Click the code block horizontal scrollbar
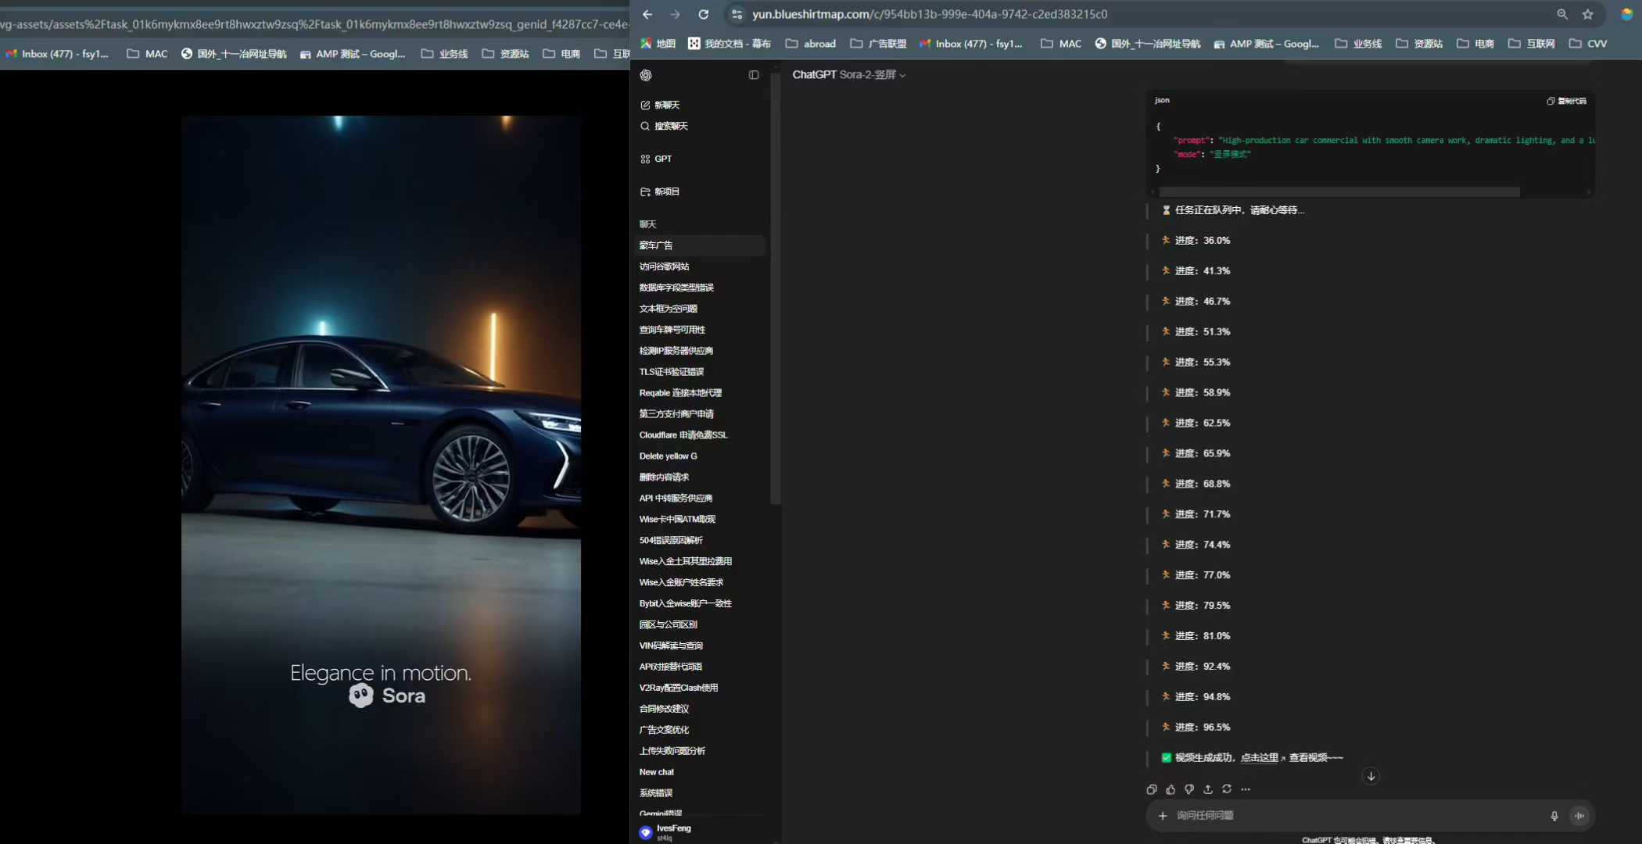Screen dimensions: 1642x844 pos(1339,191)
